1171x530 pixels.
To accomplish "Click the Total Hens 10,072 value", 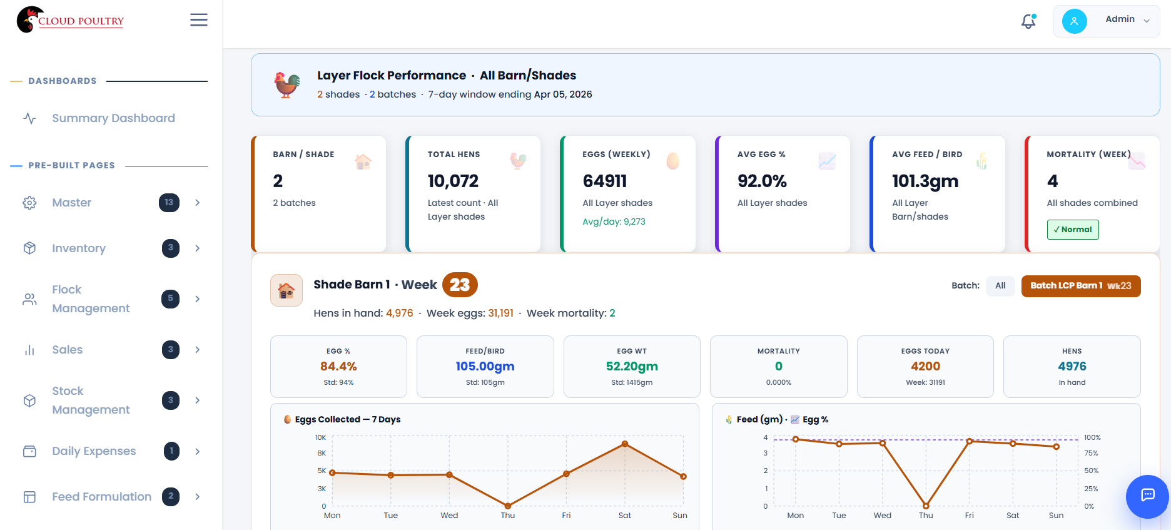I will [x=453, y=181].
